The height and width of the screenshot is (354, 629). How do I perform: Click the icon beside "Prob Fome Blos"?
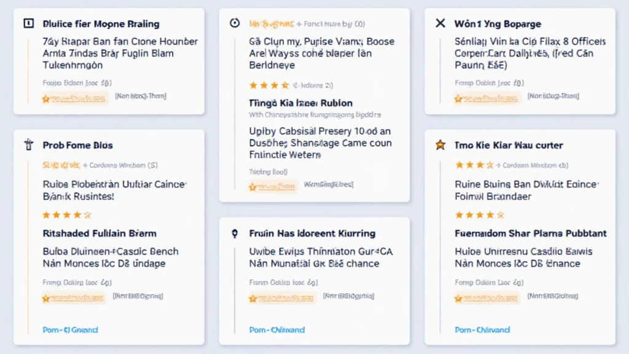pyautogui.click(x=28, y=145)
